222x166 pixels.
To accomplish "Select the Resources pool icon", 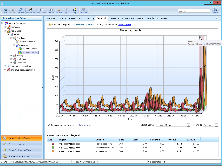I will [17, 46].
